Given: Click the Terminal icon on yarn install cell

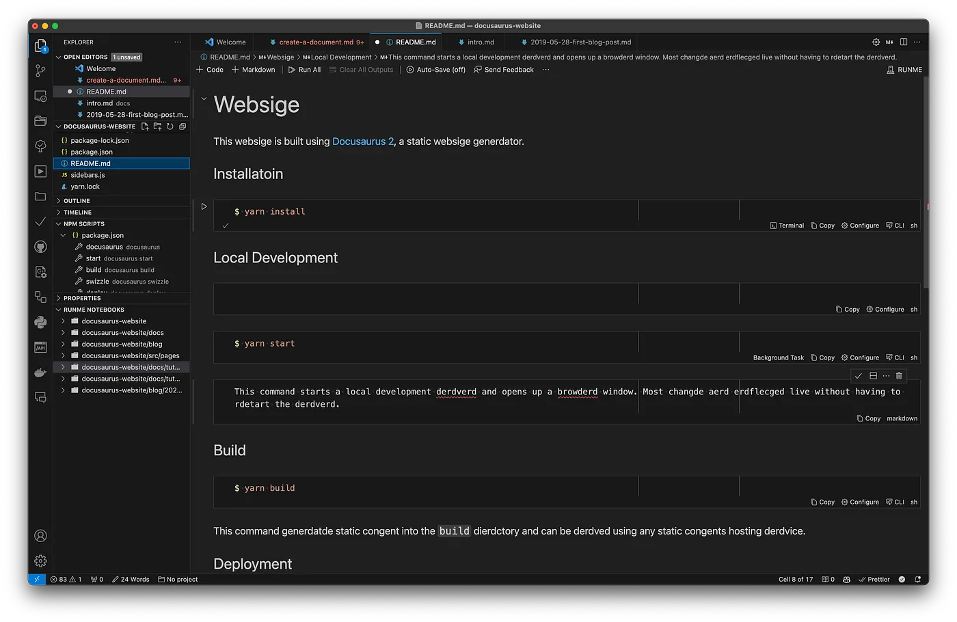Looking at the screenshot, I should tap(787, 225).
